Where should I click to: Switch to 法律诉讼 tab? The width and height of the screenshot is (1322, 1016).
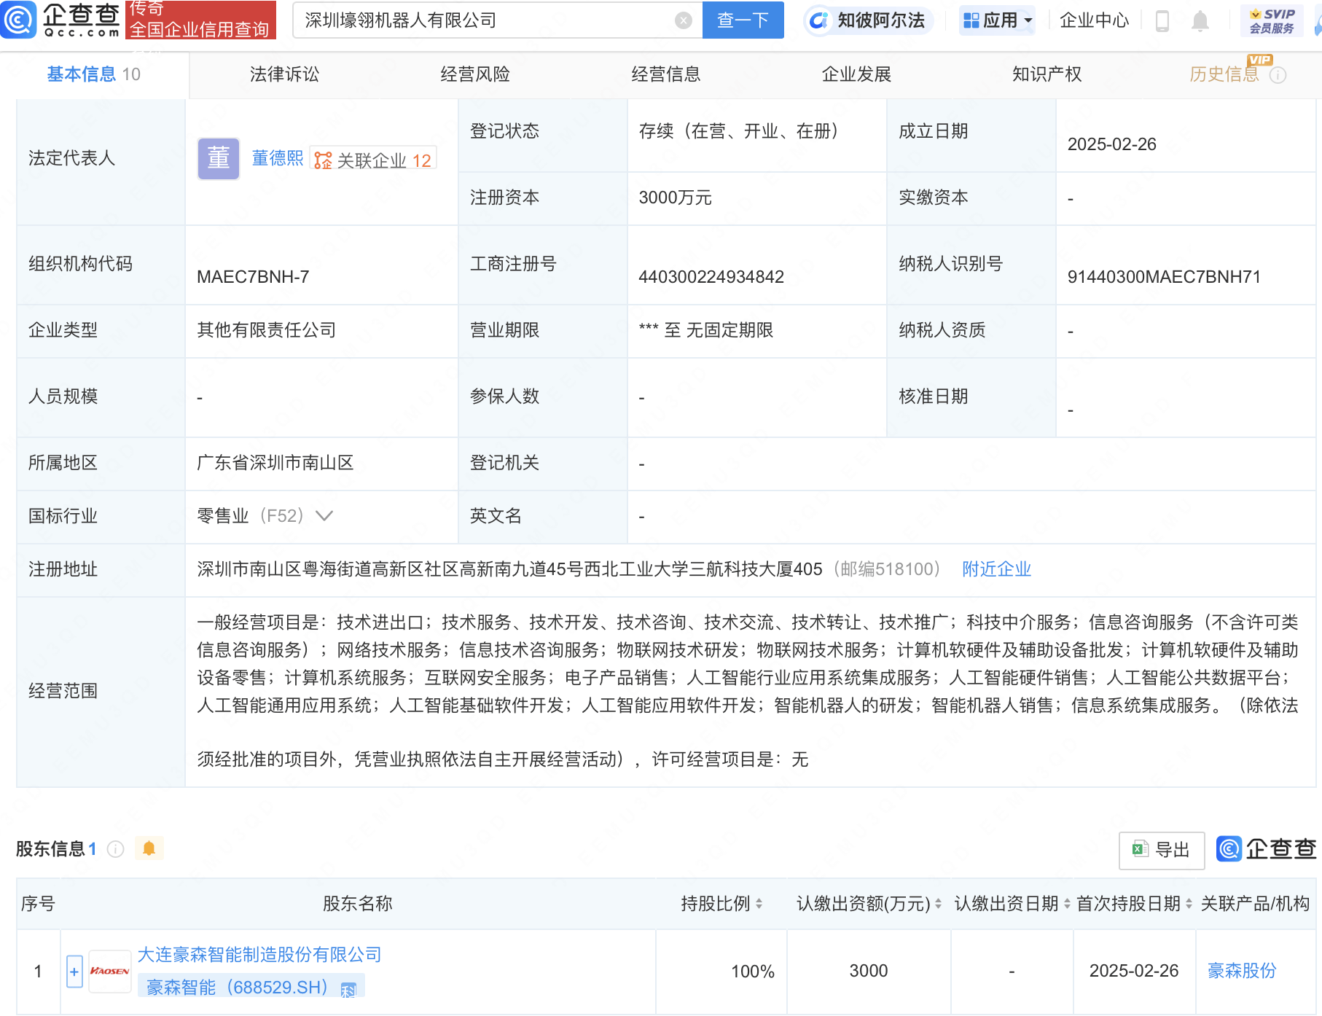[x=284, y=74]
